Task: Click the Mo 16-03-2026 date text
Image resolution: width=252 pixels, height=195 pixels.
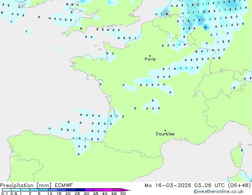Action: coord(168,185)
